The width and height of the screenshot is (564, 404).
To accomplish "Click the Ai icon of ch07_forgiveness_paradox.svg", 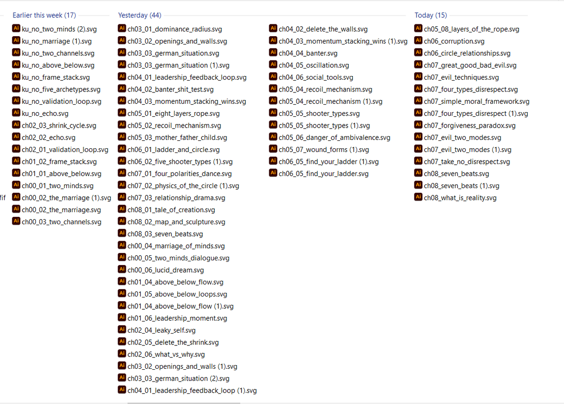I will pyautogui.click(x=418, y=125).
